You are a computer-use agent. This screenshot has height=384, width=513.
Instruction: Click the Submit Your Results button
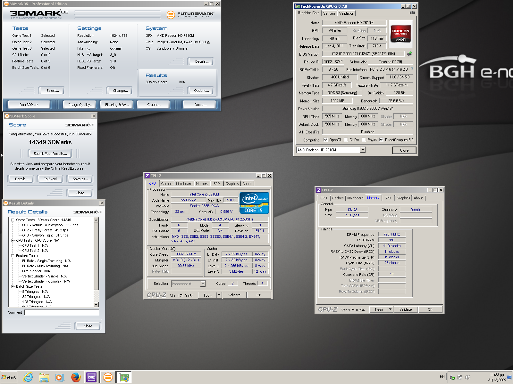(50, 154)
